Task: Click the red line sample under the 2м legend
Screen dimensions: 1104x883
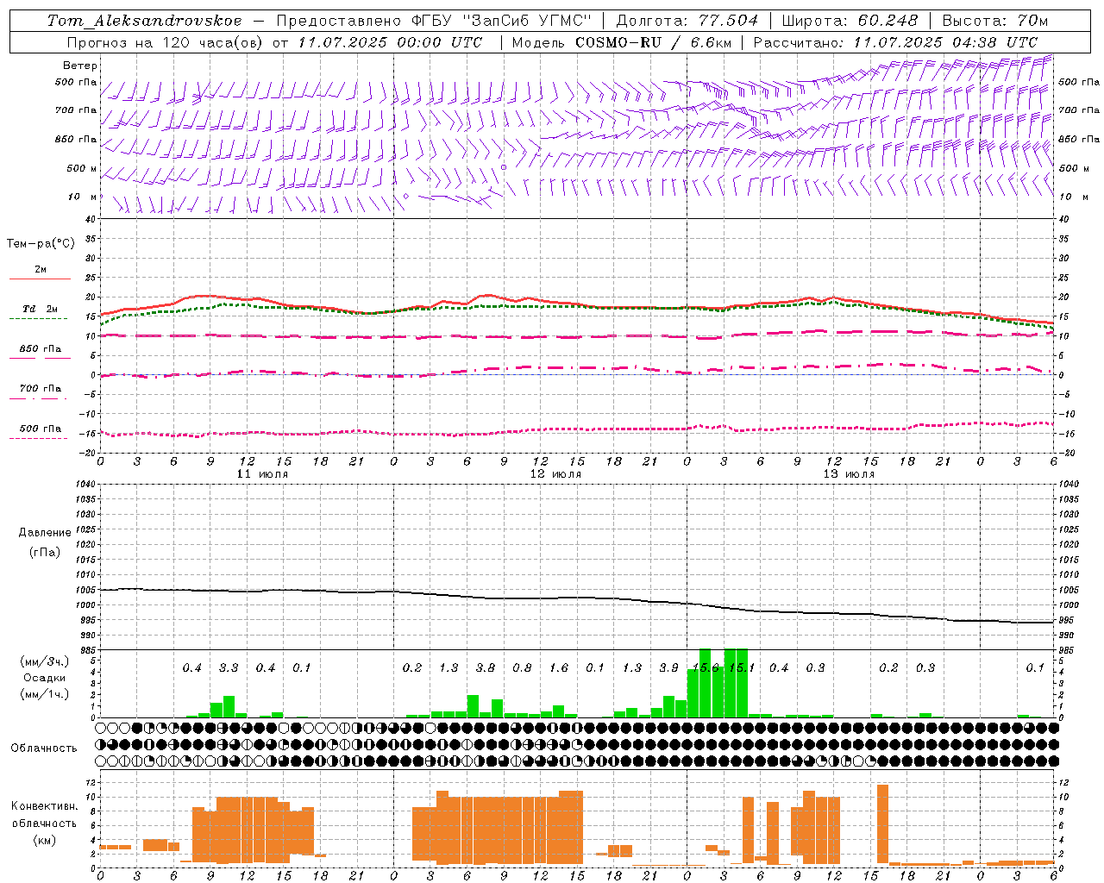Action: (x=40, y=279)
